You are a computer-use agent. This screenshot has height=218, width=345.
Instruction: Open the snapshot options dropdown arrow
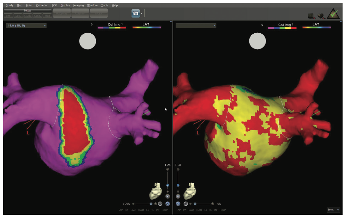pyautogui.click(x=142, y=13)
